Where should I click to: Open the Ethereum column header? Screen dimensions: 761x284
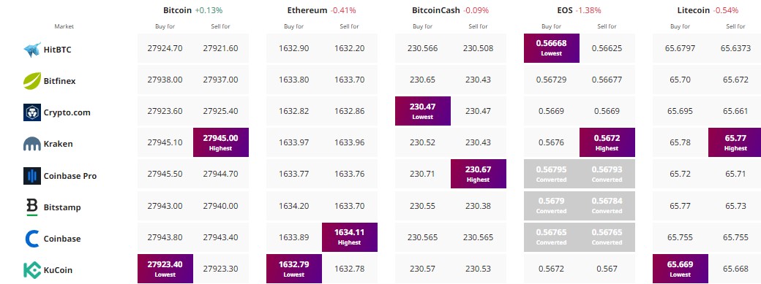click(x=307, y=10)
